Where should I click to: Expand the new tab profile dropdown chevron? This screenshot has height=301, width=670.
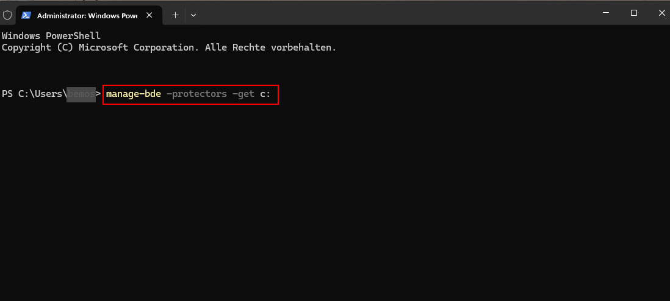193,15
